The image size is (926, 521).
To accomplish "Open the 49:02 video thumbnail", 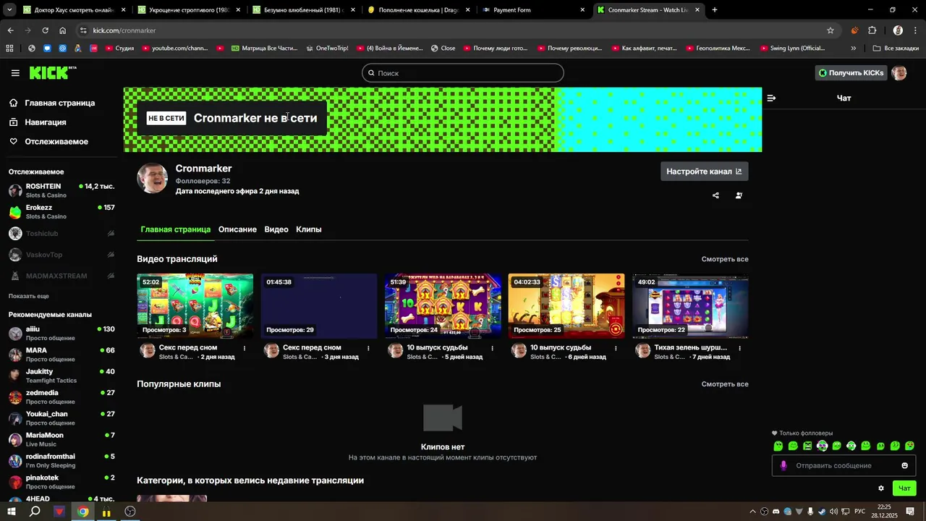I will (690, 306).
